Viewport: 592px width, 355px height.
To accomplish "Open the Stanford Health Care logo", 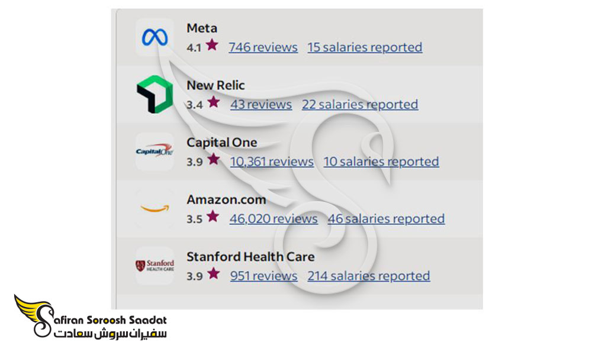I will [x=155, y=266].
